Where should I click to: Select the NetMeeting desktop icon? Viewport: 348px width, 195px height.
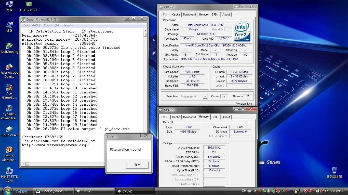[x=9, y=48]
